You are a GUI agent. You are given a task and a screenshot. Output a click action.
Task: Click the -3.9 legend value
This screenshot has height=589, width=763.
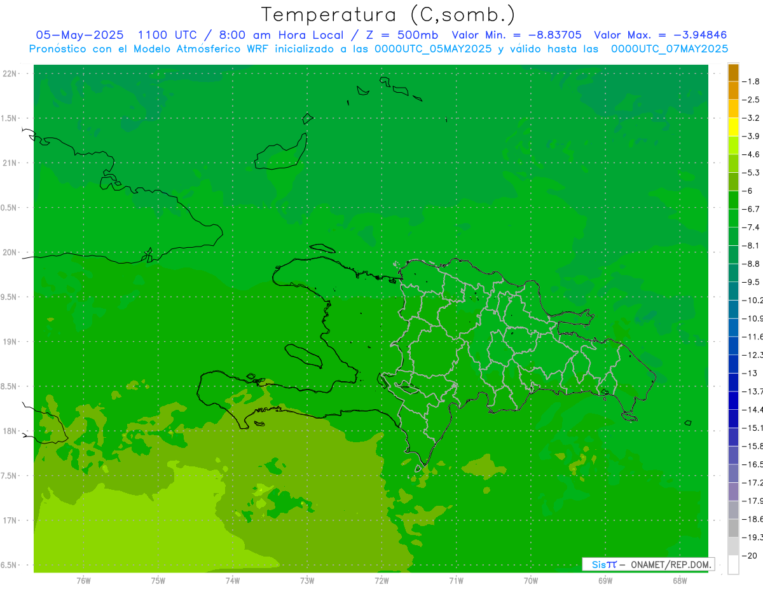point(751,137)
